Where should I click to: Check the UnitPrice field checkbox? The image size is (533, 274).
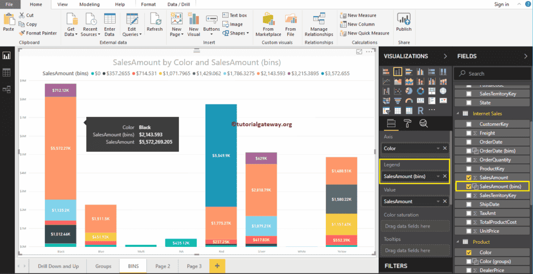tap(469, 231)
